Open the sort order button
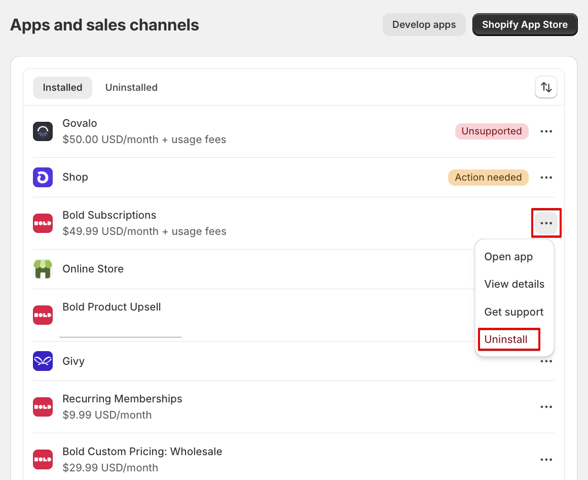This screenshot has height=480, width=588. tap(546, 87)
